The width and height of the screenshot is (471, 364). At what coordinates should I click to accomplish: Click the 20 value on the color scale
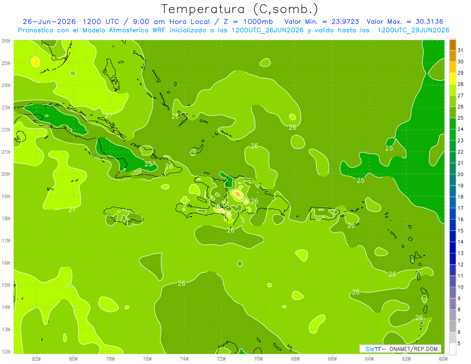(x=461, y=174)
